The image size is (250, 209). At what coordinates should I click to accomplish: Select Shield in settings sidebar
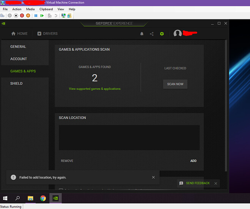16,83
